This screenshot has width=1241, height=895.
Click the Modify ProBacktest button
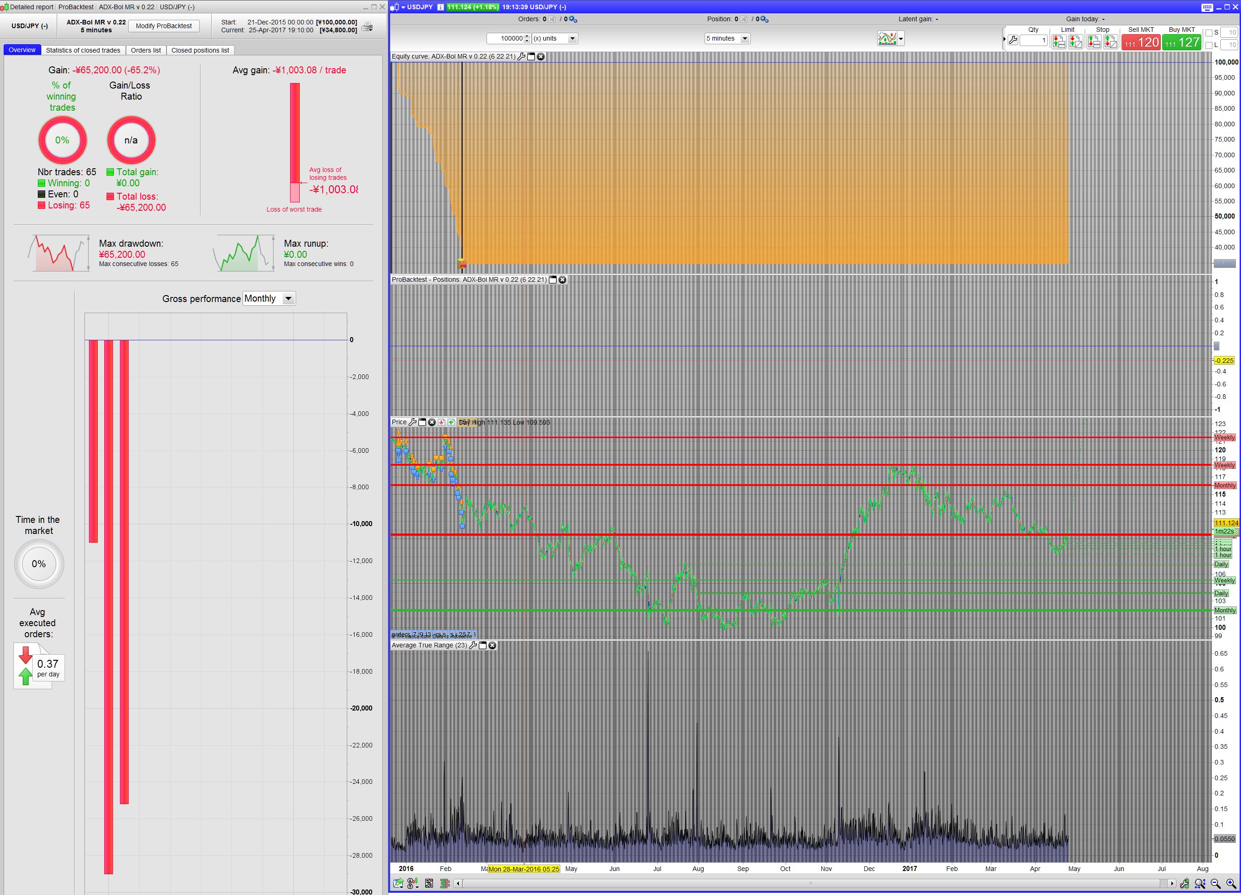click(164, 26)
